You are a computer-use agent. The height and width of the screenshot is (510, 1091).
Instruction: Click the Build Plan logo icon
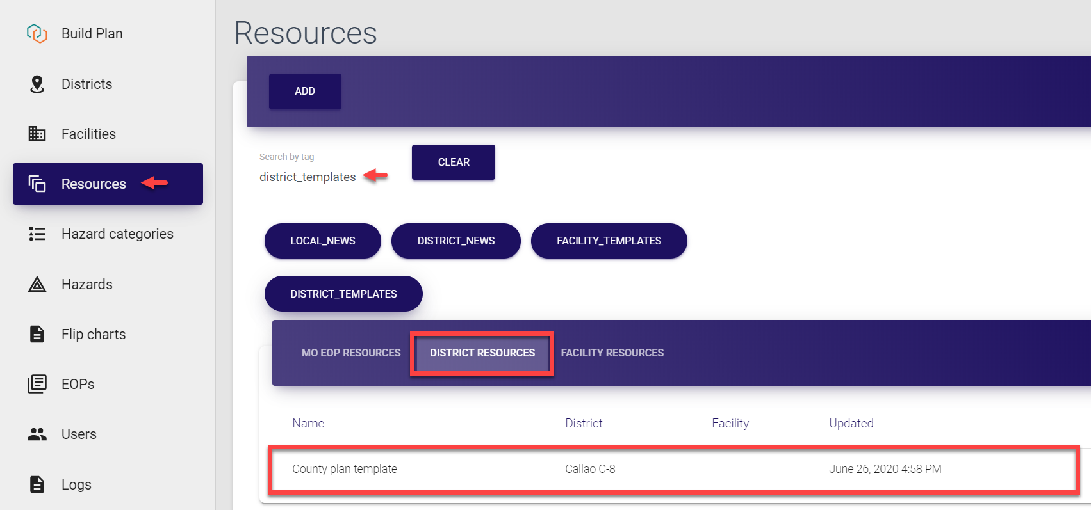point(37,33)
